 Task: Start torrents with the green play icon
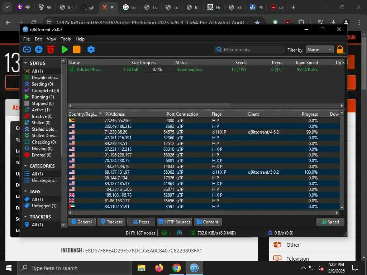65,49
